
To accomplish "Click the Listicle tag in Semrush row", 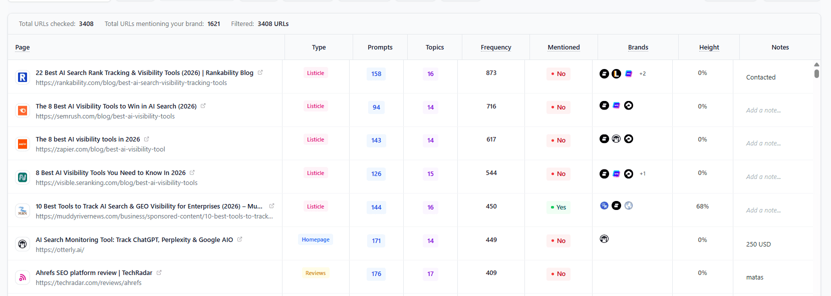I will point(316,106).
